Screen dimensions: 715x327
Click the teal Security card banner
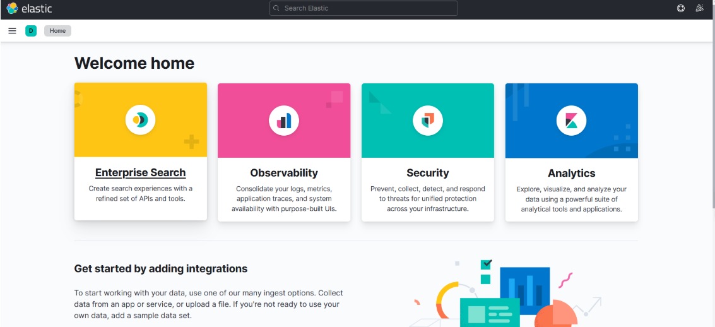(x=428, y=121)
